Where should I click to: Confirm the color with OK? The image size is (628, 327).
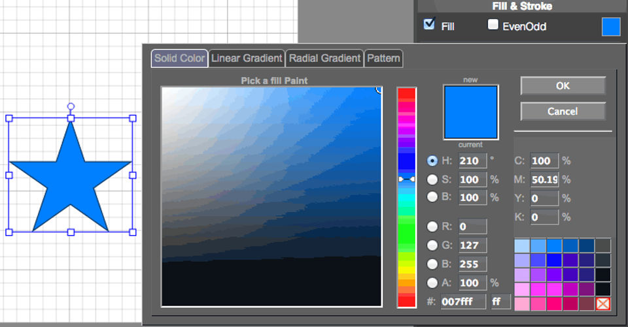563,86
